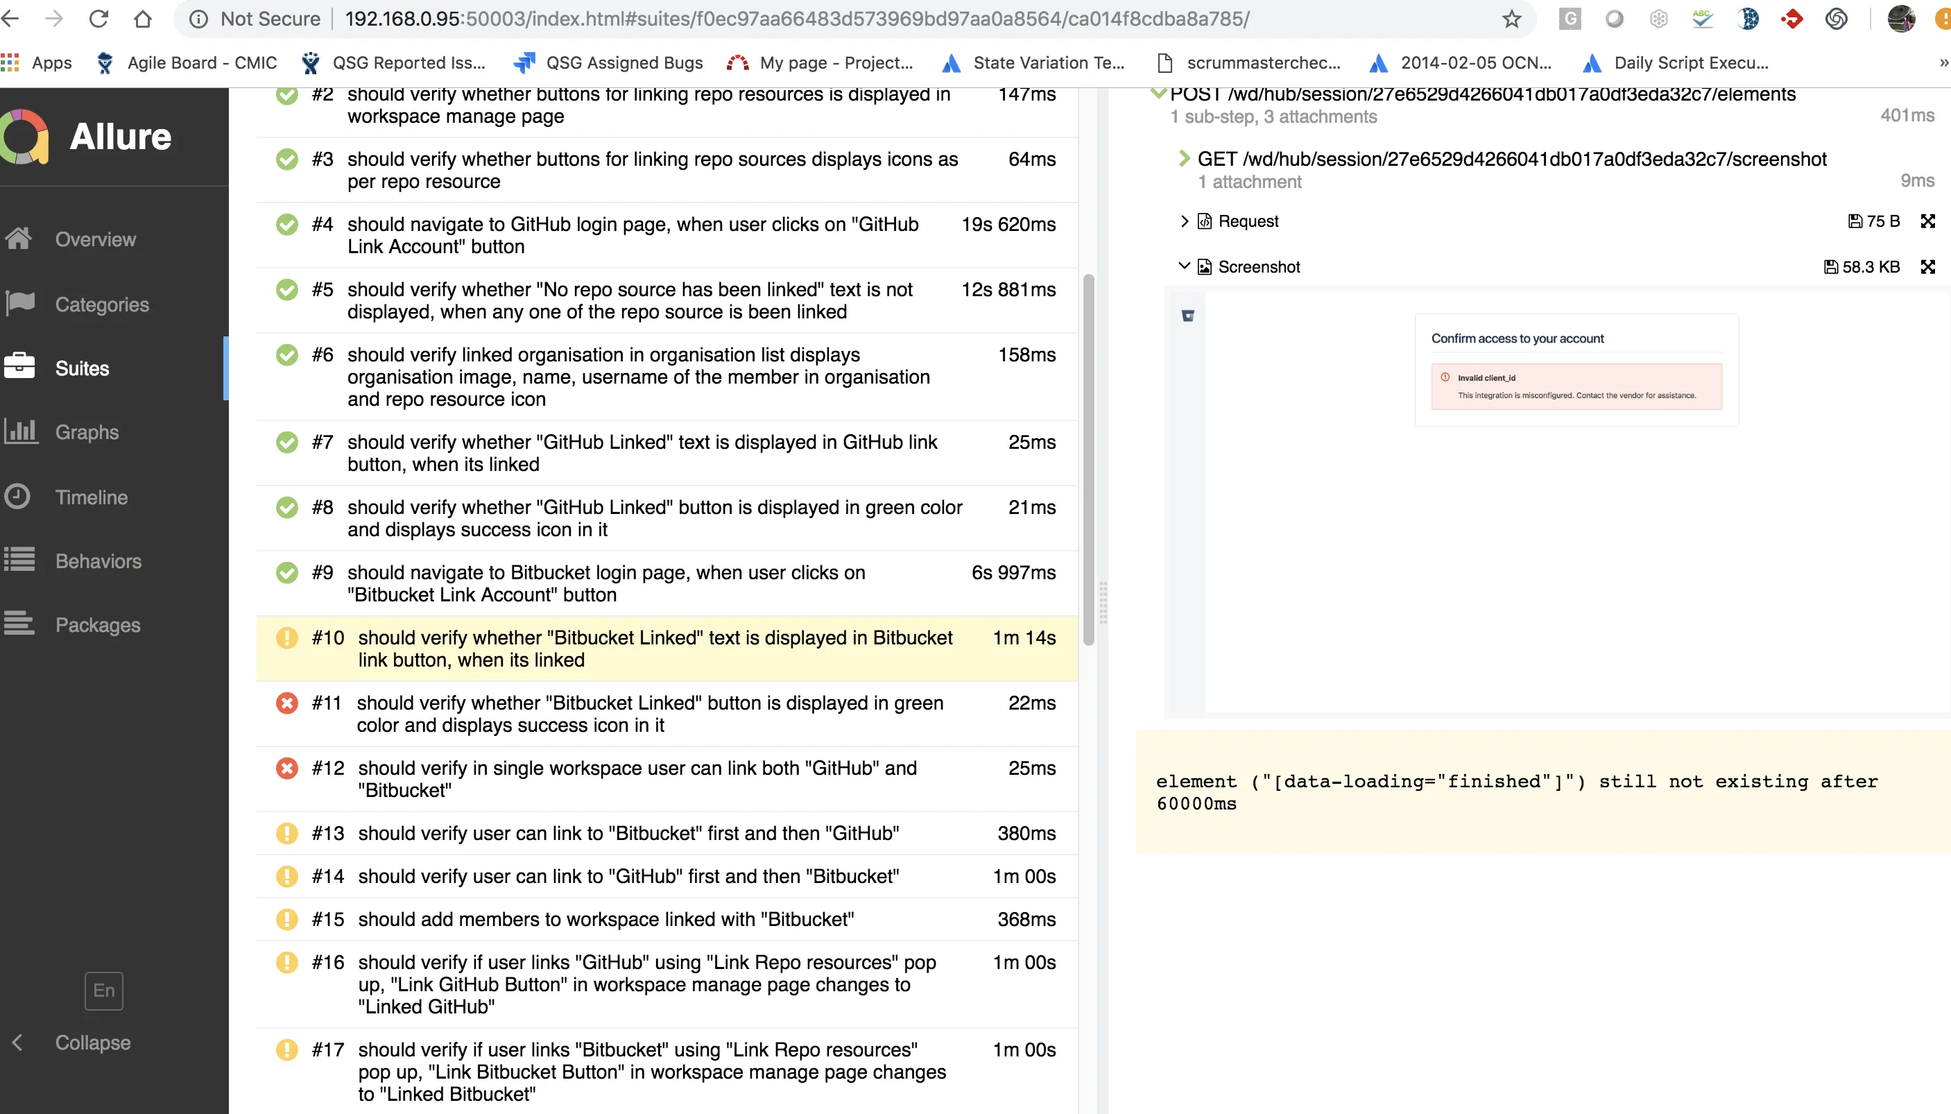Expand the Request attachment chevron
Viewport: 1951px width, 1114px height.
[1184, 221]
